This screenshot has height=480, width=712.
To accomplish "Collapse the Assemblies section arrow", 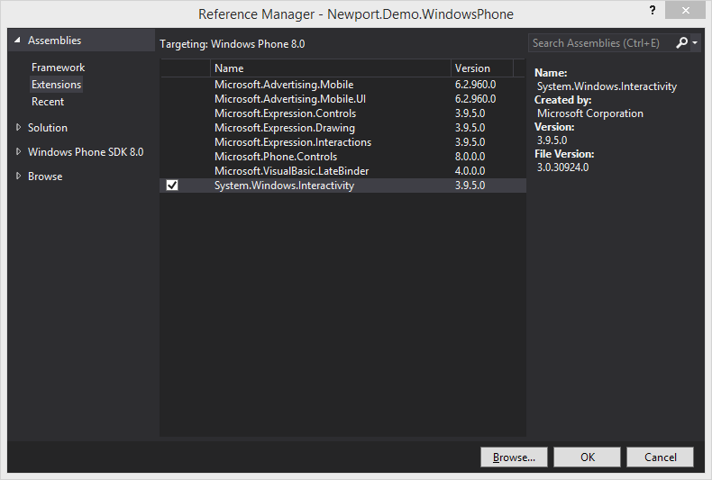I will pos(17,40).
